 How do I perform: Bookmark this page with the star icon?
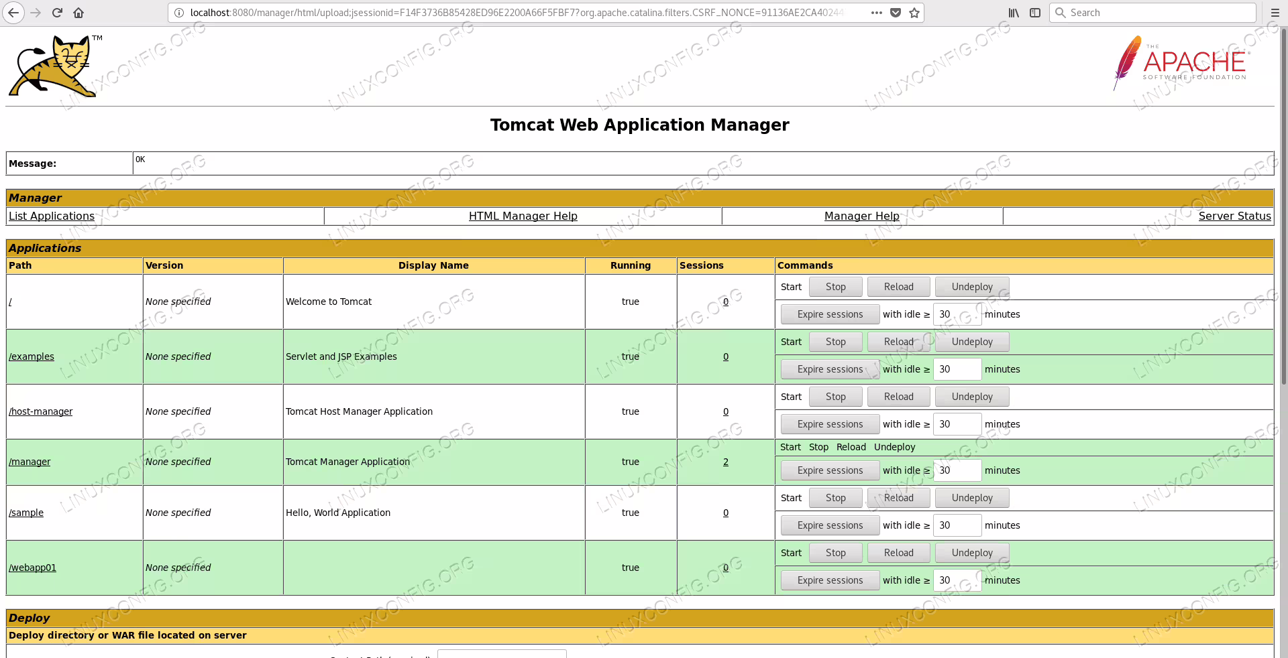tap(914, 13)
